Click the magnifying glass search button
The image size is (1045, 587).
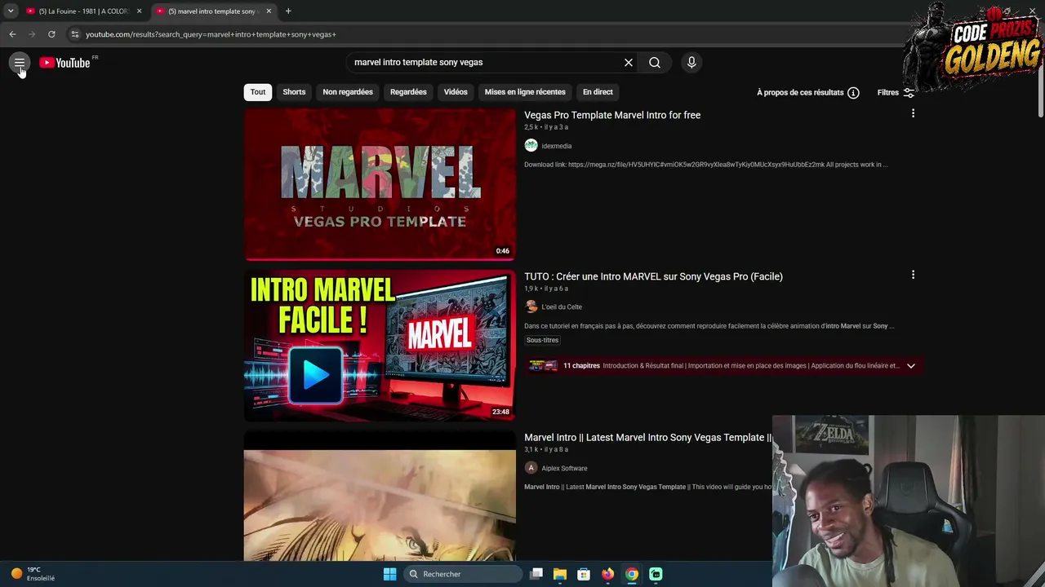click(655, 63)
